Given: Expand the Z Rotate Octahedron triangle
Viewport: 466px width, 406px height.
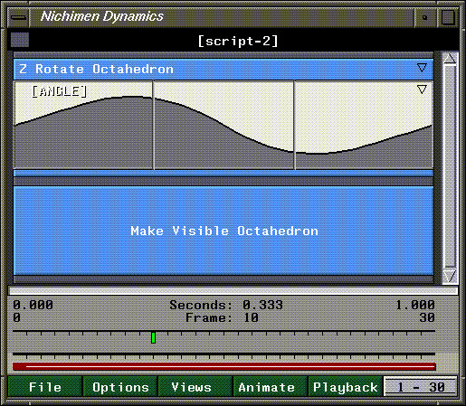Looking at the screenshot, I should [422, 68].
